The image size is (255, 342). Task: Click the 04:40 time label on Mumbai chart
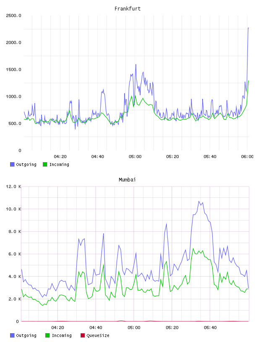[96, 328]
